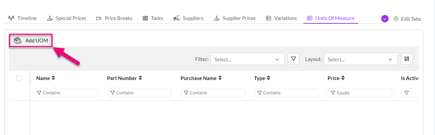Screen dimensions: 435x135
Task: Click the layout grid icon button
Action: click(407, 59)
